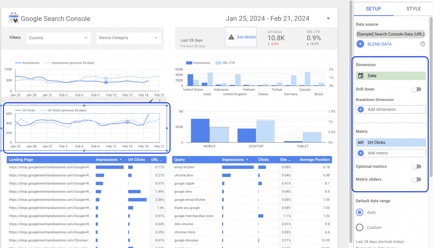Expand the date range picker arrow
This screenshot has height=248, width=433.
coord(328,19)
